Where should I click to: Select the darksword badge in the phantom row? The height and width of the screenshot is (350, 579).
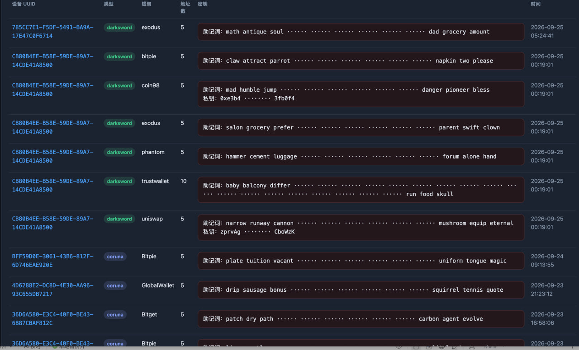pyautogui.click(x=119, y=153)
